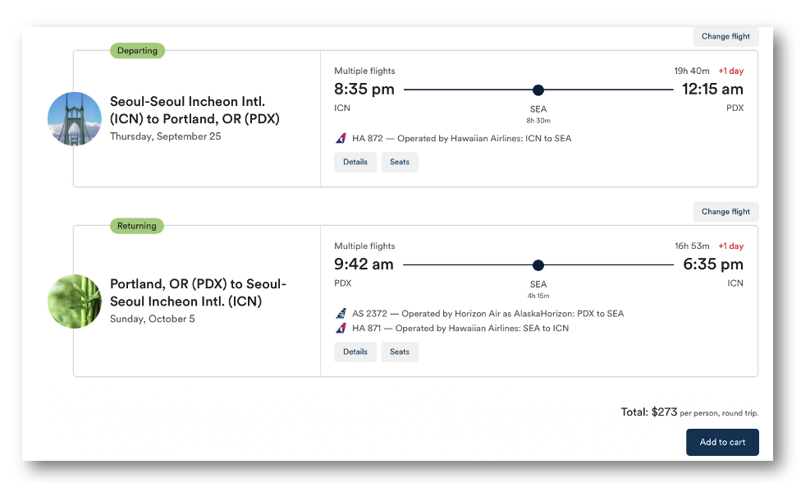Image resolution: width=801 pixels, height=483 pixels.
Task: Change the departing ICN to PDX flight
Action: point(725,37)
